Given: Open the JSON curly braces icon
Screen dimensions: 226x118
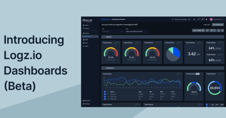Looking at the screenshot, I should point(222,30).
